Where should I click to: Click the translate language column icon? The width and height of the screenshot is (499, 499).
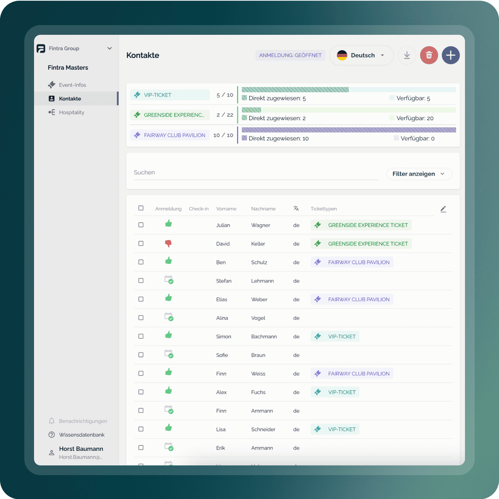pyautogui.click(x=296, y=208)
